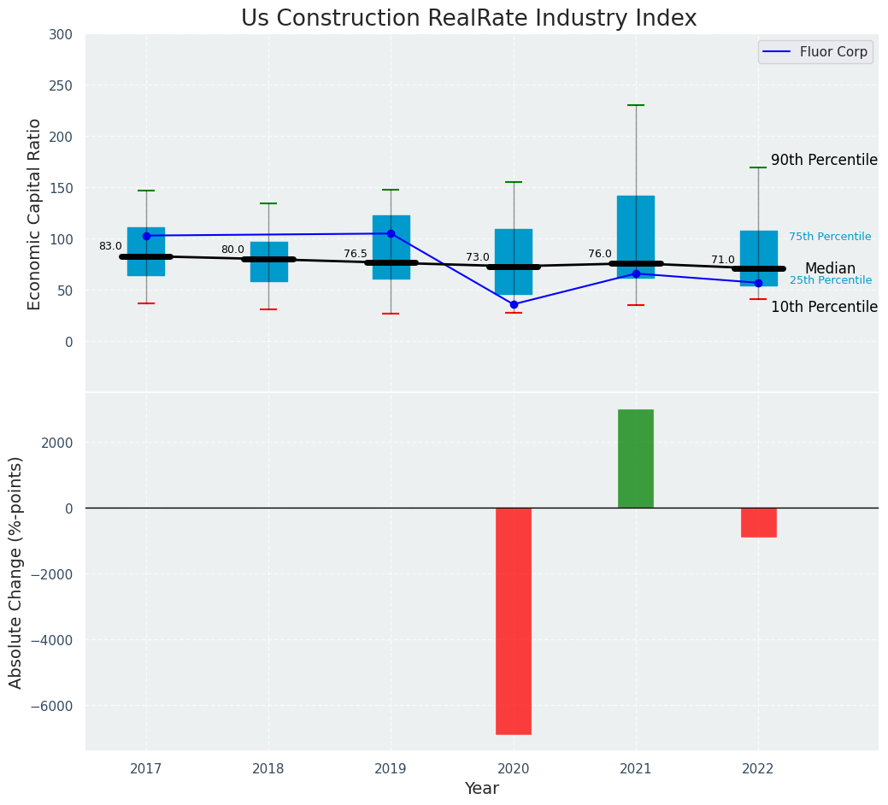Image resolution: width=888 pixels, height=805 pixels.
Task: Click the small red 2022 change bar
Action: point(758,522)
